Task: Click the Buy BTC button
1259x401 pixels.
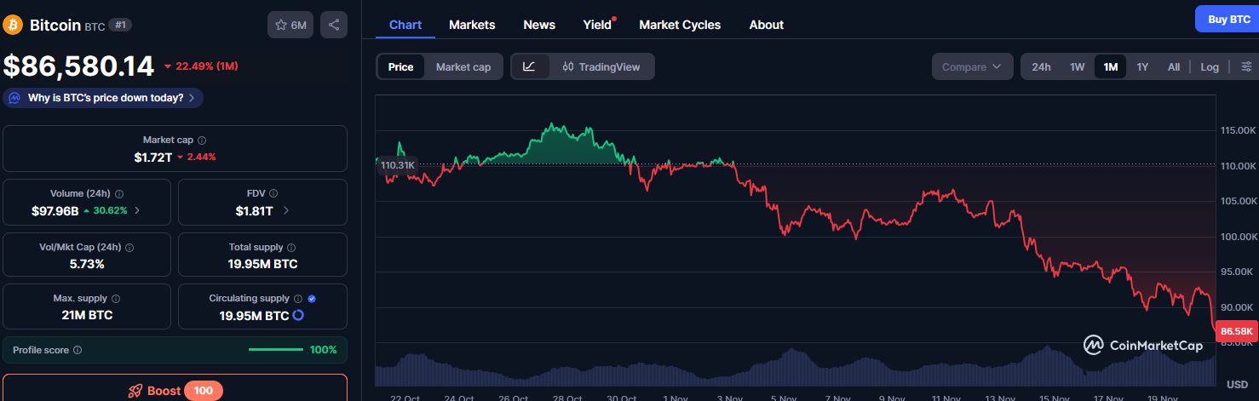Action: pyautogui.click(x=1227, y=19)
